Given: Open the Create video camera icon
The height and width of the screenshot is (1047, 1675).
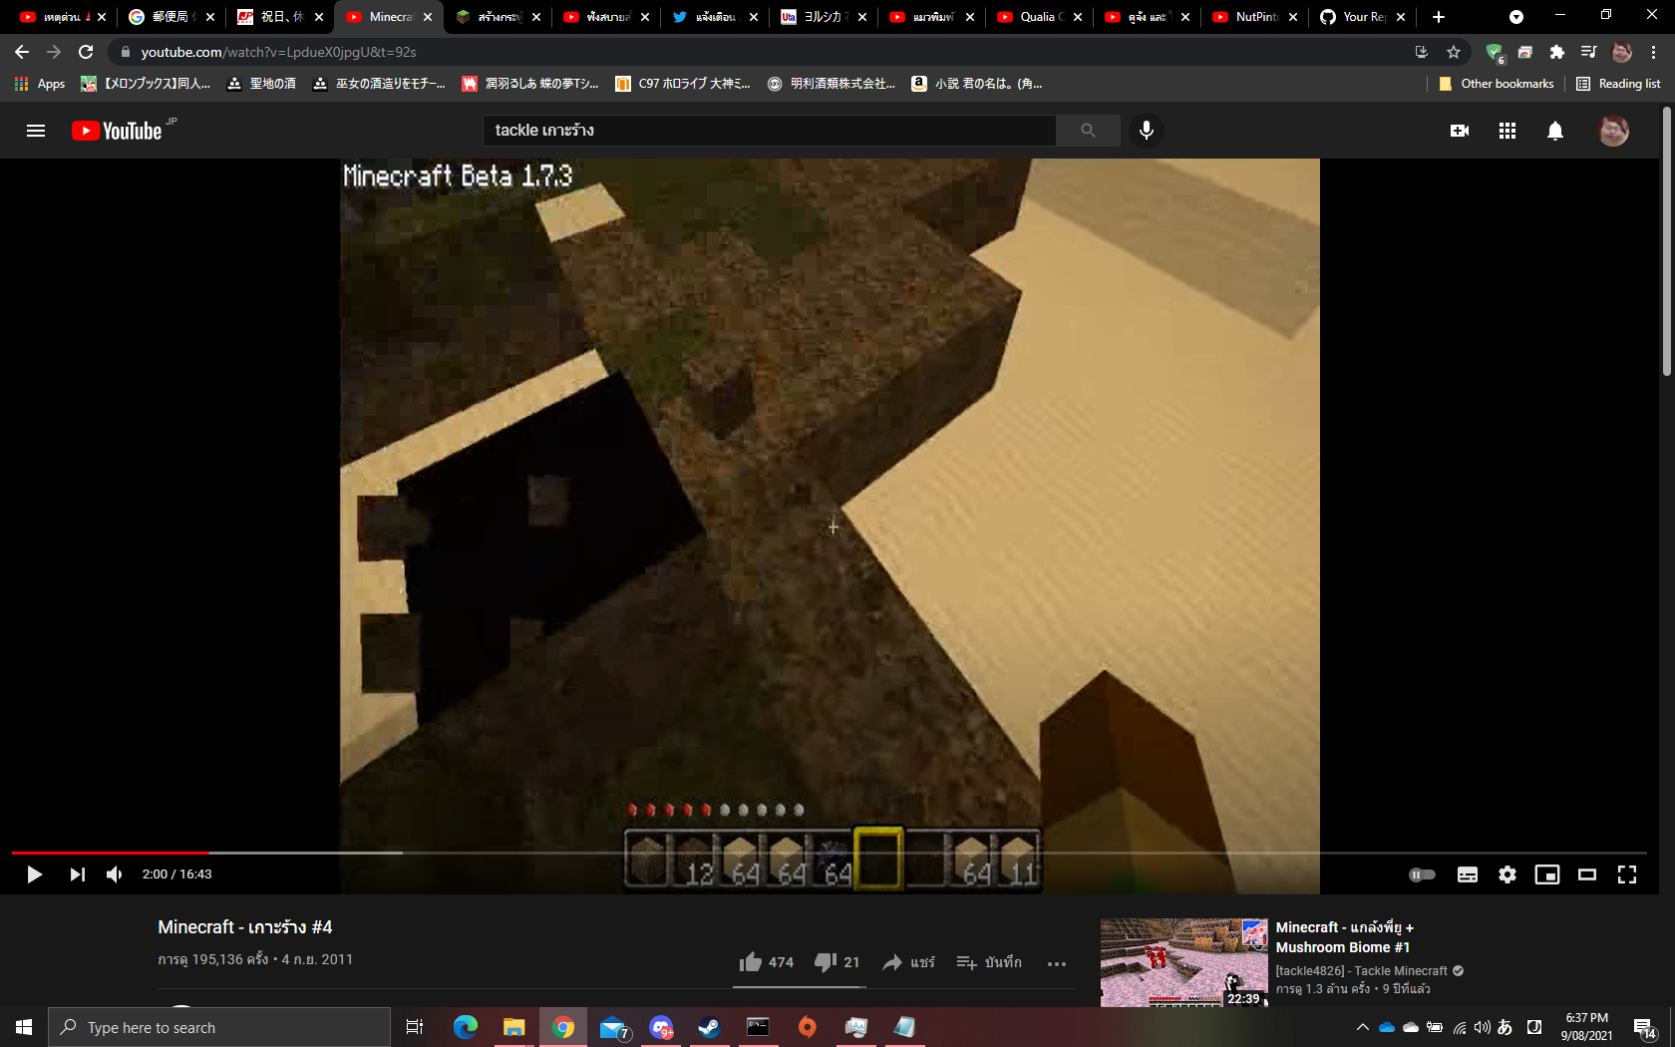Looking at the screenshot, I should click(1460, 131).
